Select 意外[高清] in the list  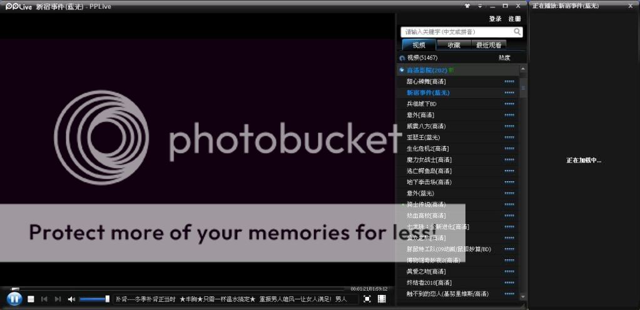[420, 115]
